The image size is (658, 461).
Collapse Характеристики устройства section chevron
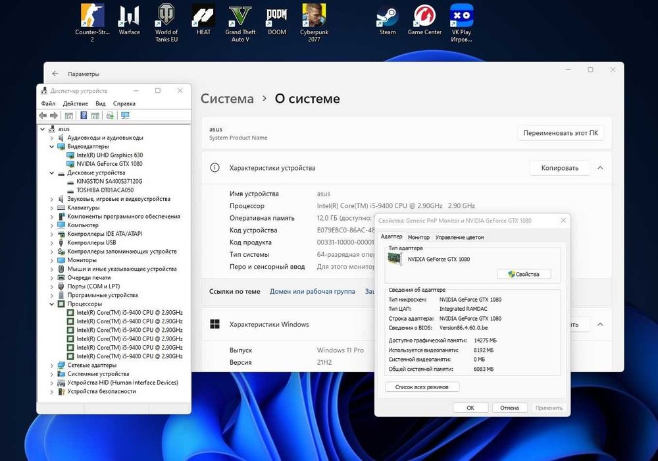click(600, 167)
